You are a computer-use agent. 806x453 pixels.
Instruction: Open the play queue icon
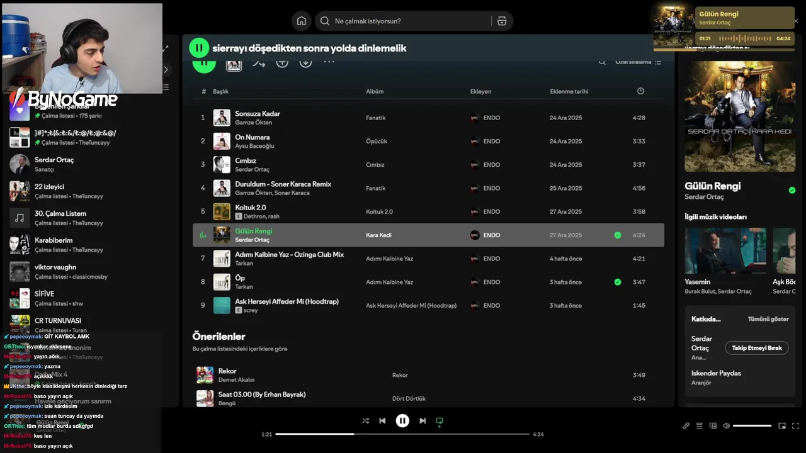click(700, 426)
